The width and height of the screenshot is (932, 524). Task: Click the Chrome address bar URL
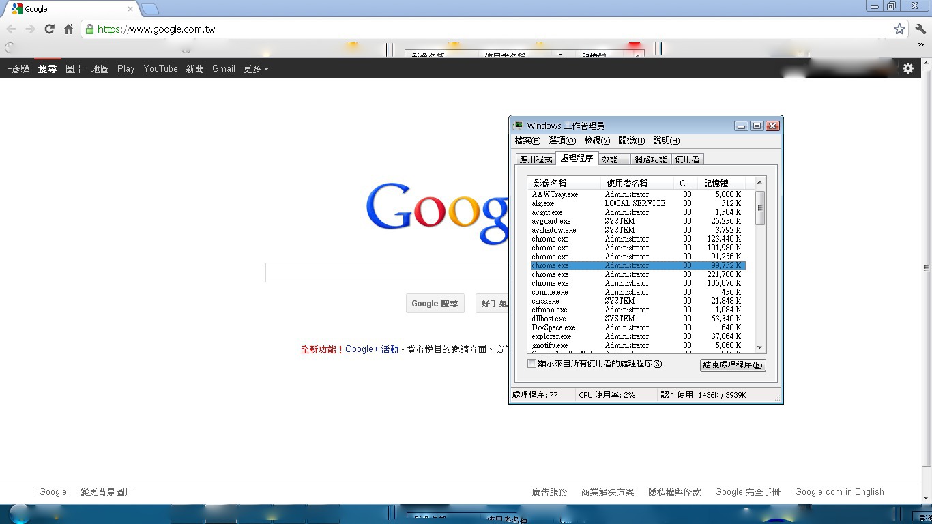156,29
